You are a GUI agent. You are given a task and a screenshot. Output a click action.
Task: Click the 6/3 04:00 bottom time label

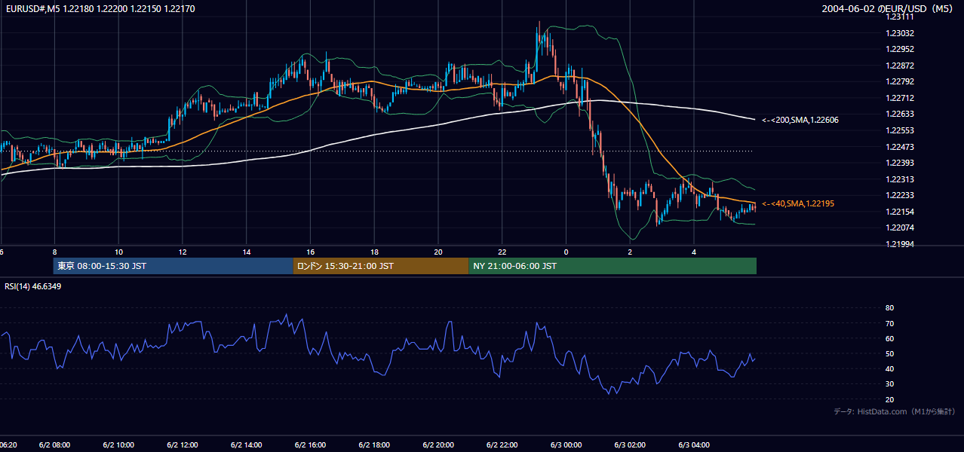pos(694,445)
